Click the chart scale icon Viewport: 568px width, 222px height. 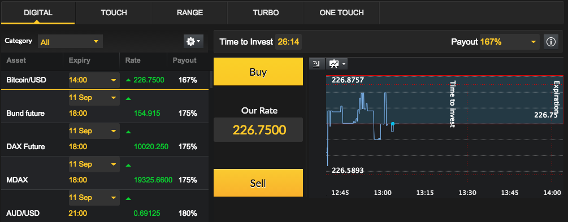[316, 64]
